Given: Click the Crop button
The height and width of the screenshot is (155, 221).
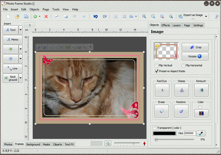Looking at the screenshot, I should (195, 47).
